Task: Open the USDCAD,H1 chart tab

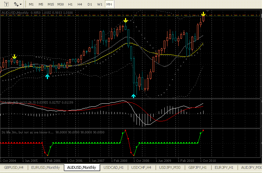Action: click(x=114, y=167)
